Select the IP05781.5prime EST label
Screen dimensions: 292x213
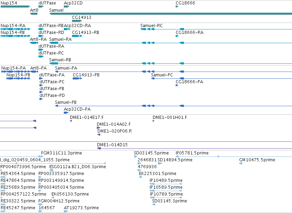pos(192,153)
